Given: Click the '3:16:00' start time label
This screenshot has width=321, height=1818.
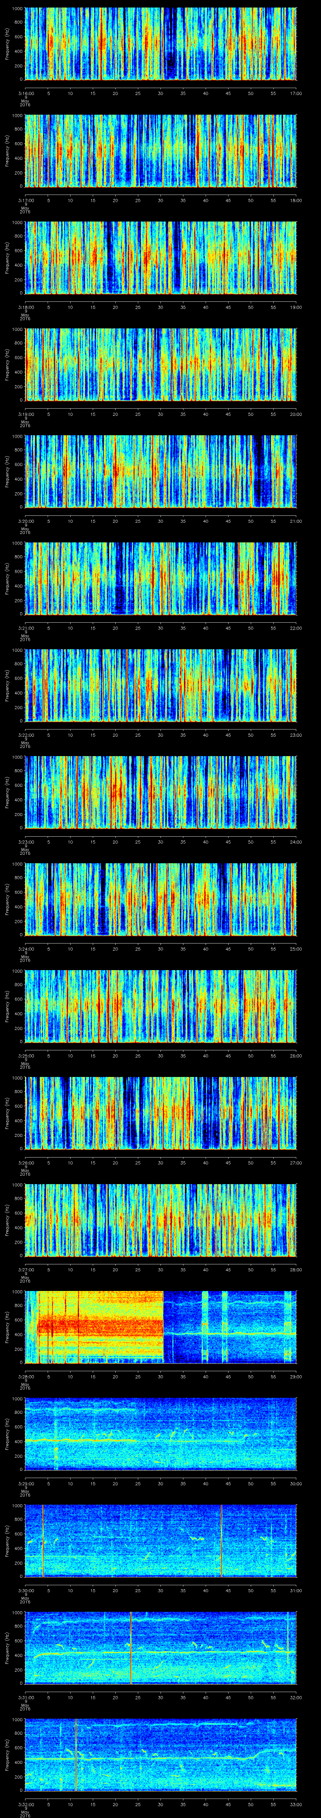Looking at the screenshot, I should tap(25, 93).
